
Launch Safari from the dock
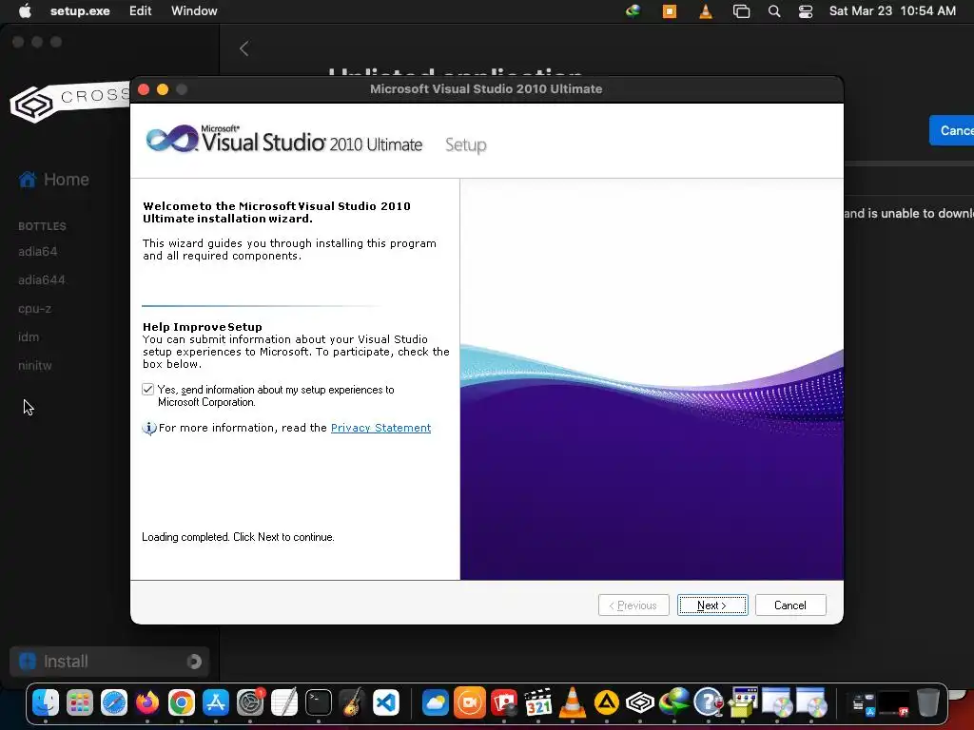click(x=114, y=703)
